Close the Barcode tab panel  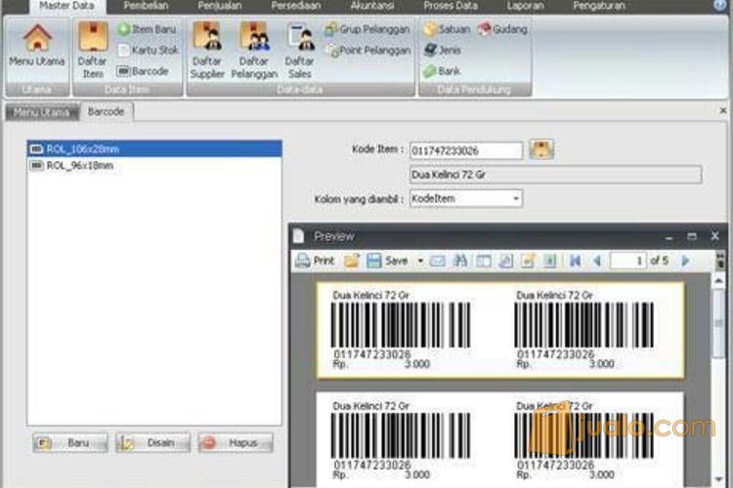(723, 110)
